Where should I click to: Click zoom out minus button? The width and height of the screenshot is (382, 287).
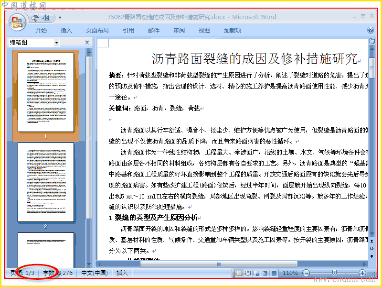pyautogui.click(x=306, y=273)
